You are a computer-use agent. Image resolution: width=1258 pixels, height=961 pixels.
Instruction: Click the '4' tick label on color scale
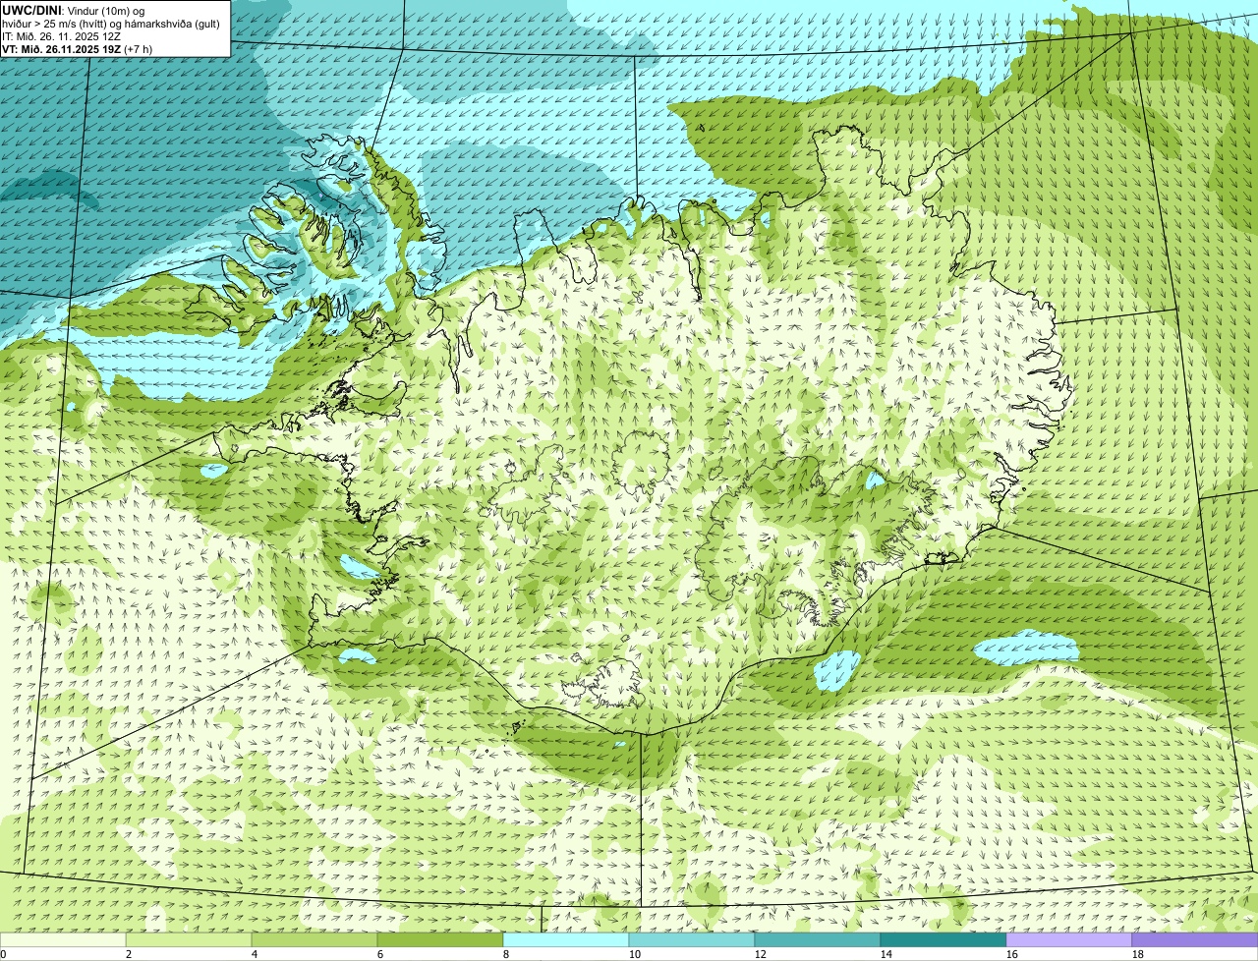(x=255, y=954)
